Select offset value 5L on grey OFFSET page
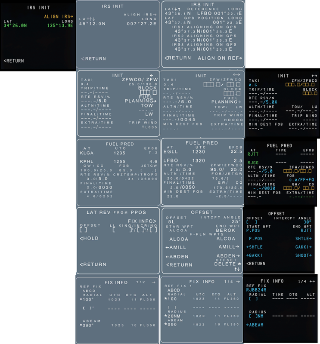320x344 pixels. [171, 222]
